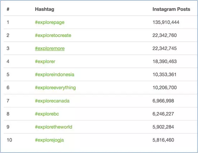Viewport: 198px width, 153px height.
Task: Click the Hashtag column header
Action: click(x=44, y=9)
